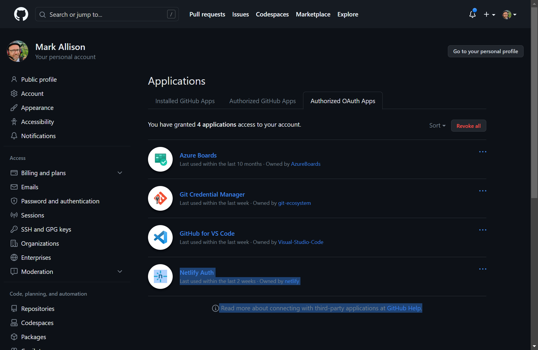Go to Pull requests

207,14
